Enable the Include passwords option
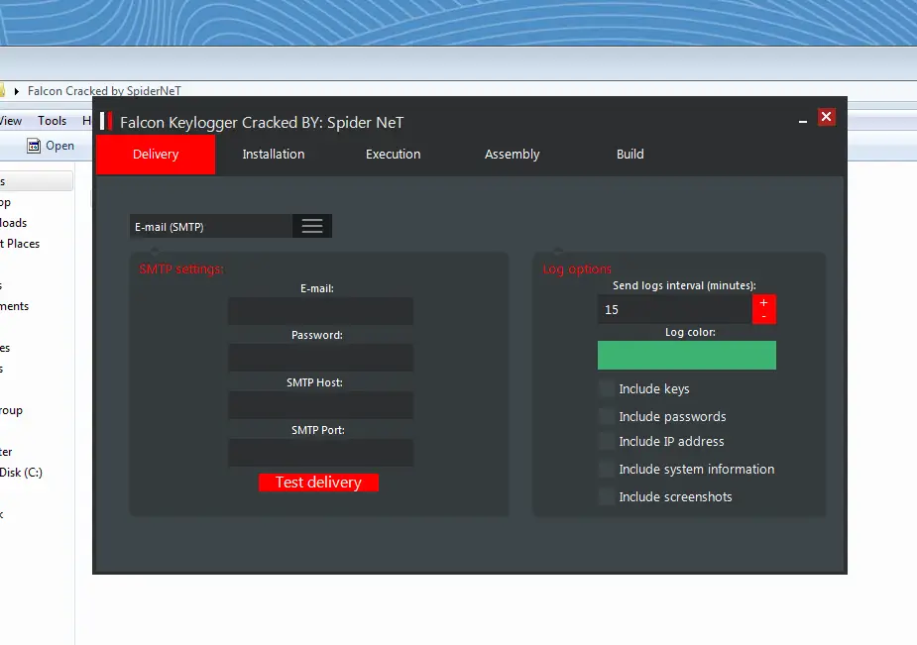This screenshot has height=645, width=917. coord(606,416)
